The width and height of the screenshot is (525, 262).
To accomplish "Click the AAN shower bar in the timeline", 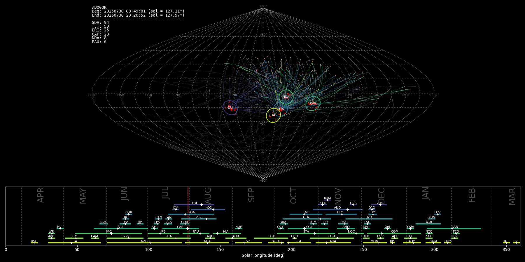I will tap(454, 229).
